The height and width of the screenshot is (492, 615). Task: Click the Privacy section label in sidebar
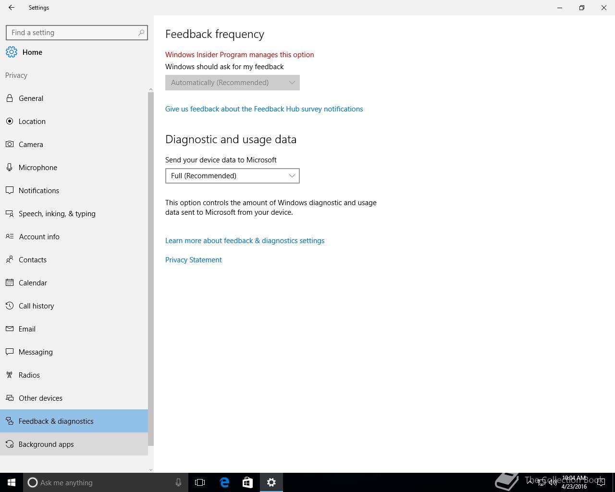pos(16,75)
